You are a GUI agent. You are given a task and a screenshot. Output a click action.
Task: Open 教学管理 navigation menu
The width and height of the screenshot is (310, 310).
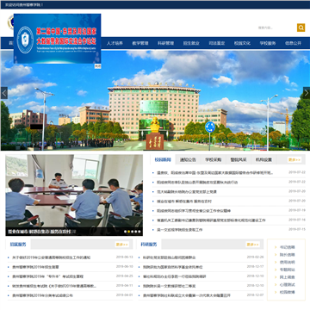[140, 43]
